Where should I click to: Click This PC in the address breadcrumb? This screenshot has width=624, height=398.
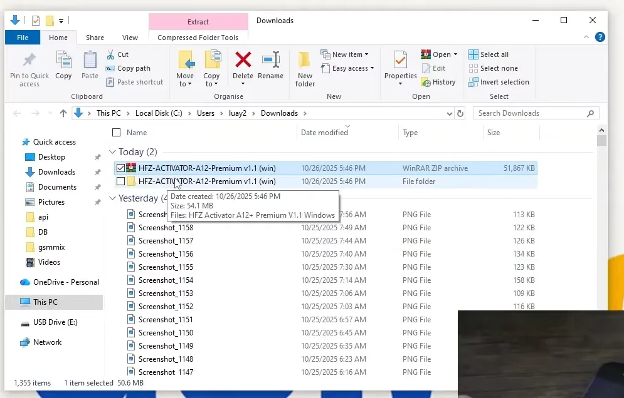tap(108, 113)
